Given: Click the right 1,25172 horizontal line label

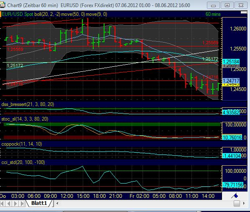Looking at the screenshot, I should (210, 59).
